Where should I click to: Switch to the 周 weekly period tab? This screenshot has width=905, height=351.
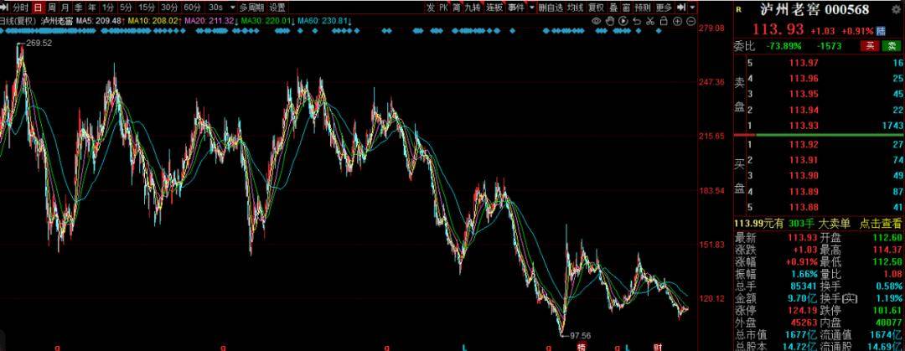coord(51,7)
